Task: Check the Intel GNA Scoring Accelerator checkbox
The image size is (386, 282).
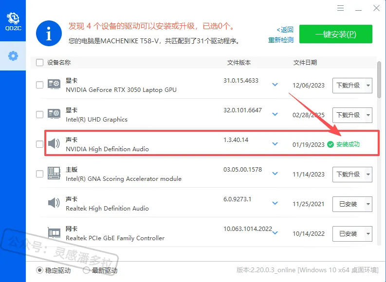Action: [39, 174]
